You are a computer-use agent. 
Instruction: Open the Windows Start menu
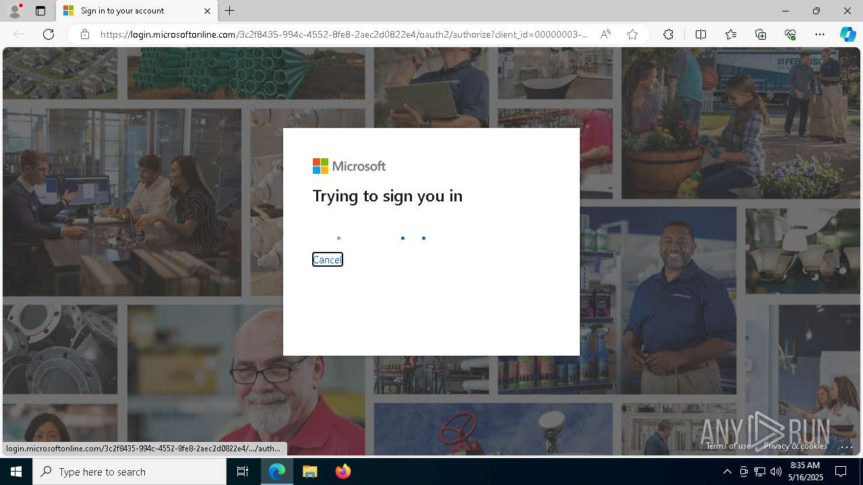point(16,472)
